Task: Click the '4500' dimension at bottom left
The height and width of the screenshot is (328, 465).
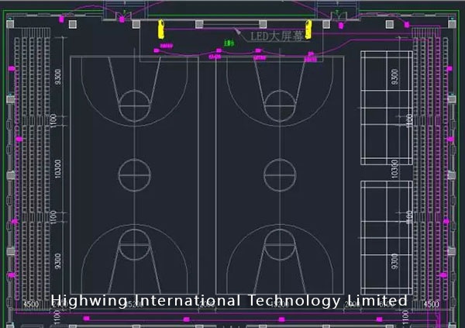Action: [x=31, y=304]
